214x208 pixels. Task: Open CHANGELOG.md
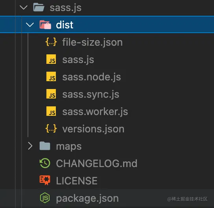pyautogui.click(x=97, y=163)
